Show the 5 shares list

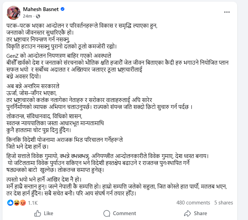pyautogui.click(x=223, y=203)
